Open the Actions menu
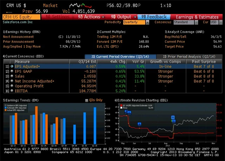225x161 pixels. pyautogui.click(x=89, y=17)
